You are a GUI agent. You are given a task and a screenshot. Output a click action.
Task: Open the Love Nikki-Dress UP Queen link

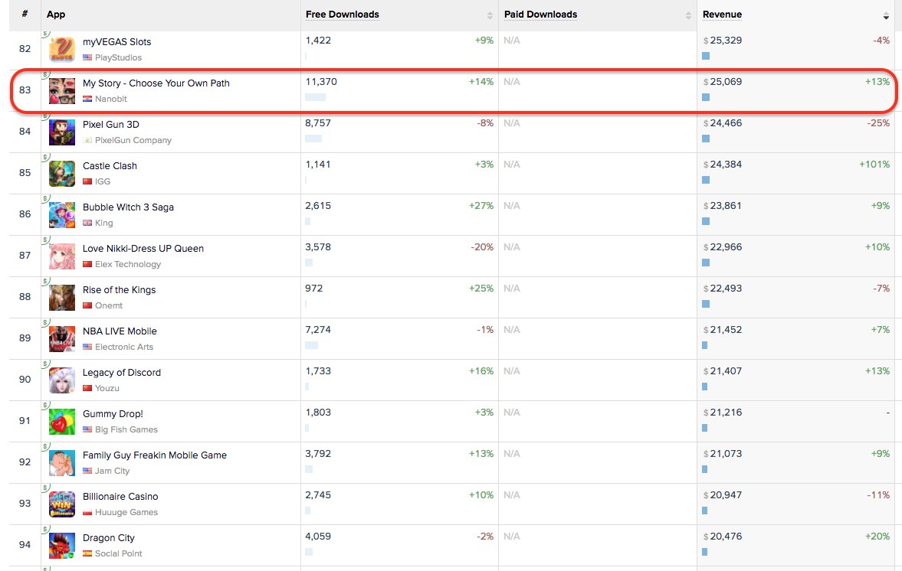[143, 249]
